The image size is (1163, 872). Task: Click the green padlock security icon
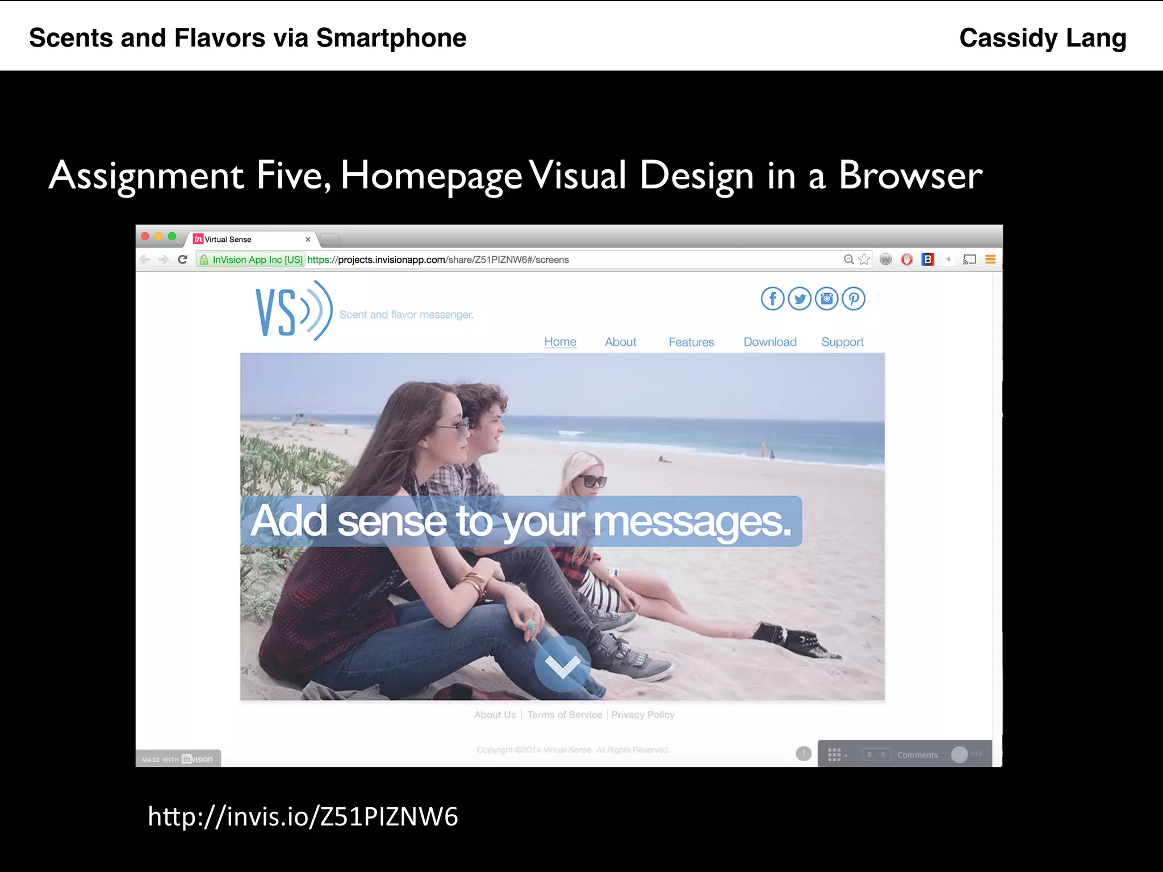tap(204, 259)
